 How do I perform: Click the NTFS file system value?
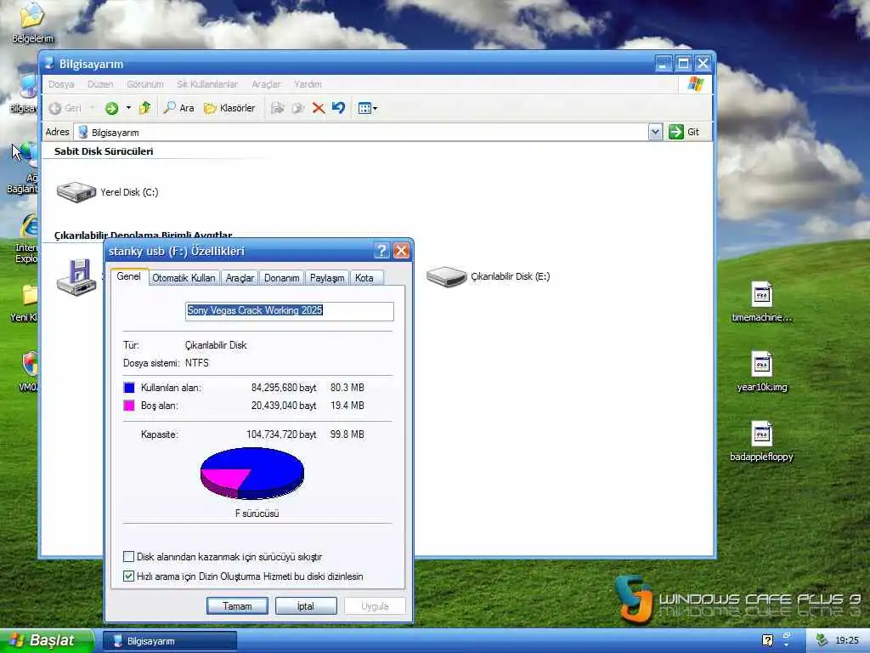click(197, 363)
